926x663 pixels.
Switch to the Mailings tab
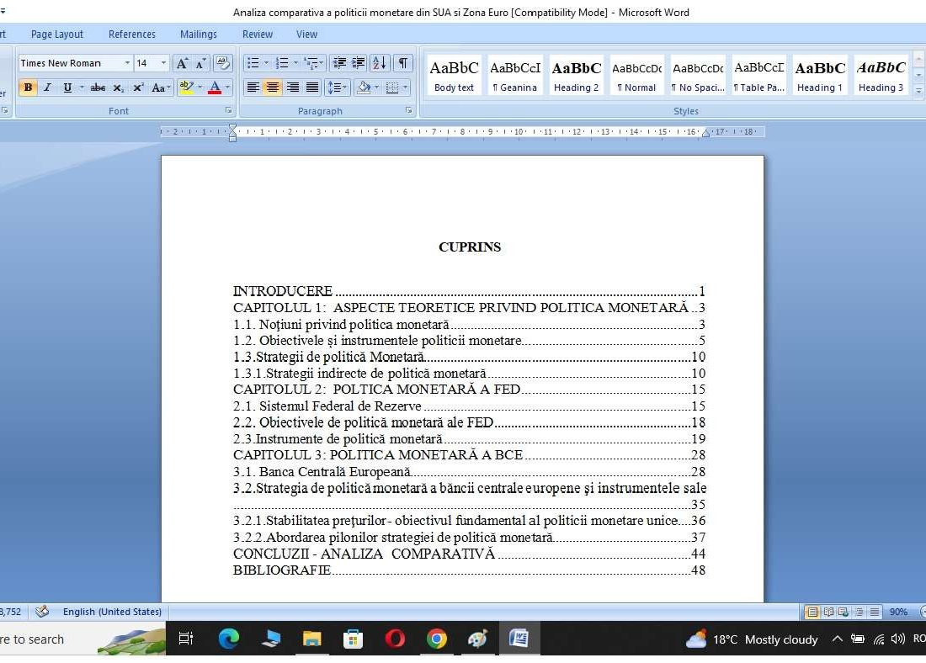[x=198, y=34]
